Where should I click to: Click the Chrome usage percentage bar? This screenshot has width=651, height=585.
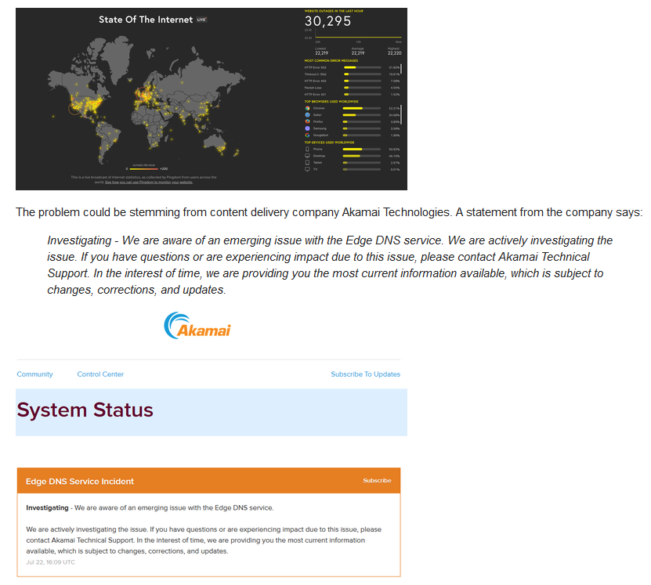(x=362, y=108)
